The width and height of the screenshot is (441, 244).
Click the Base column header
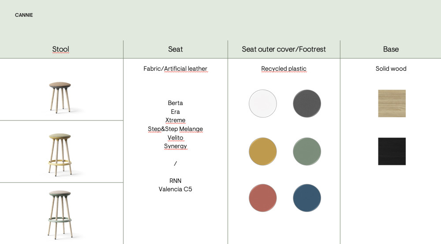click(391, 49)
